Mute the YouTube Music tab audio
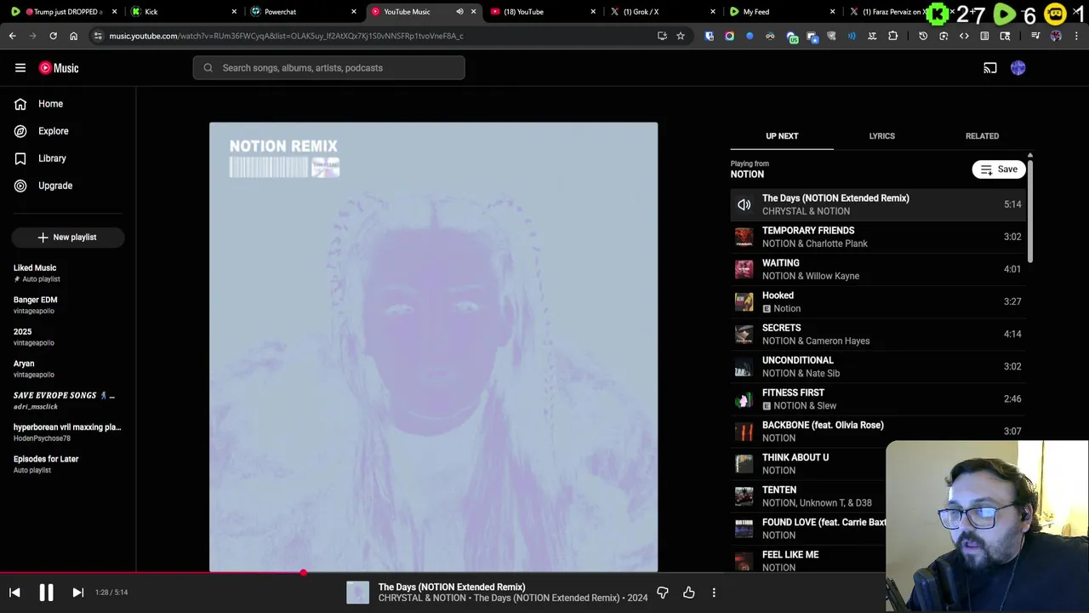 (459, 12)
